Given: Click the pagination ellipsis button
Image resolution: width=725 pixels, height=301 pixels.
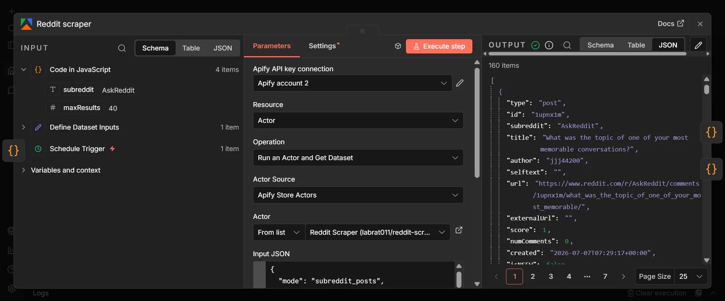Looking at the screenshot, I should pyautogui.click(x=587, y=277).
